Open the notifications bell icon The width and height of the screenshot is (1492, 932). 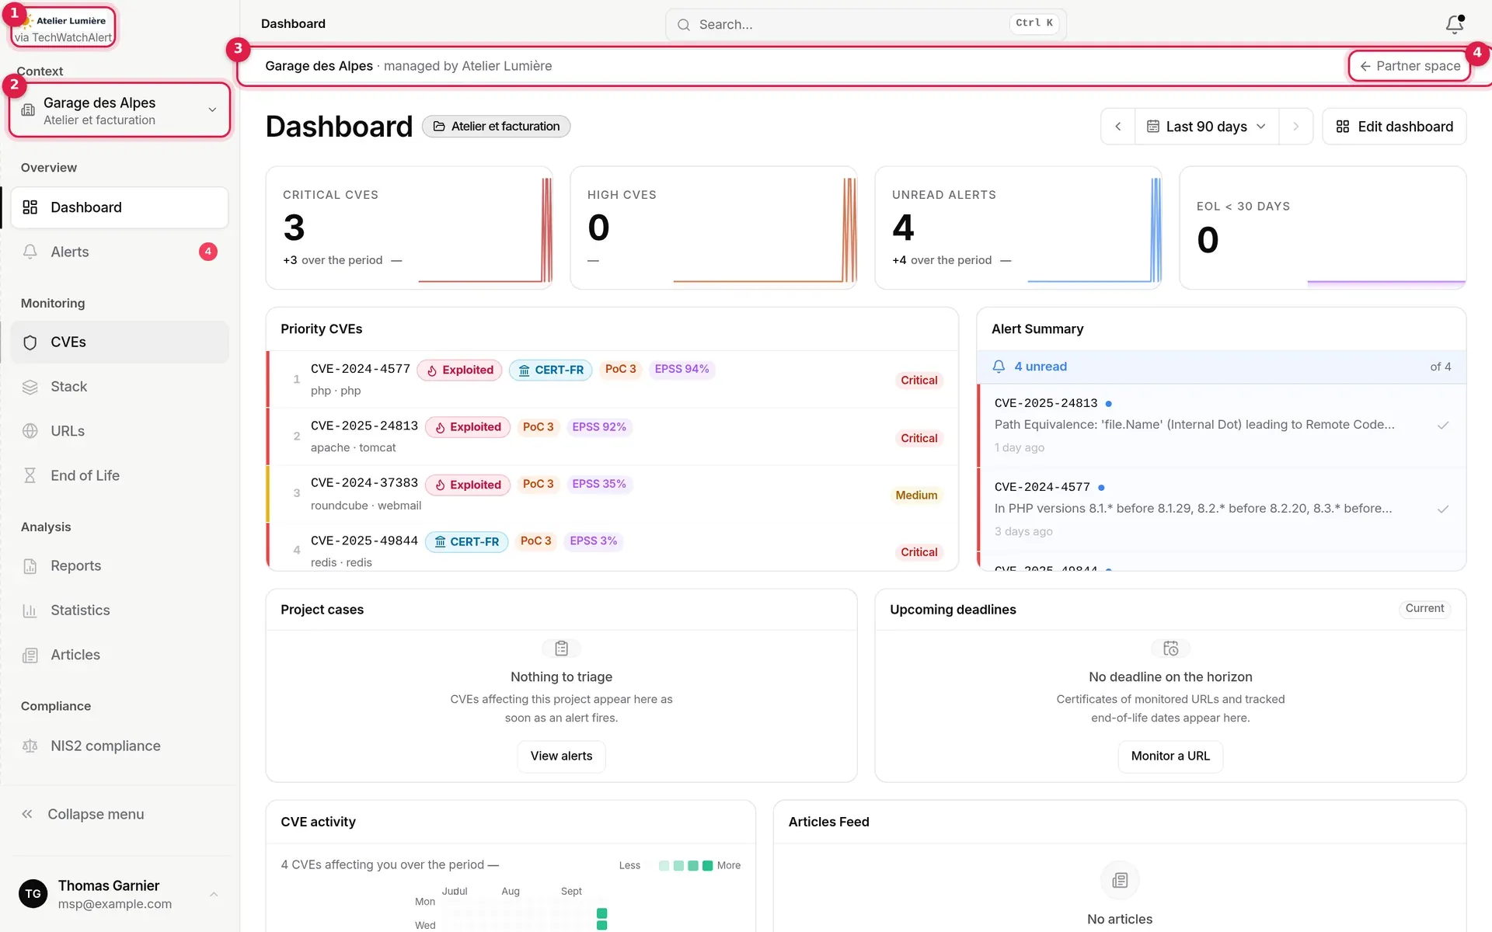point(1455,24)
